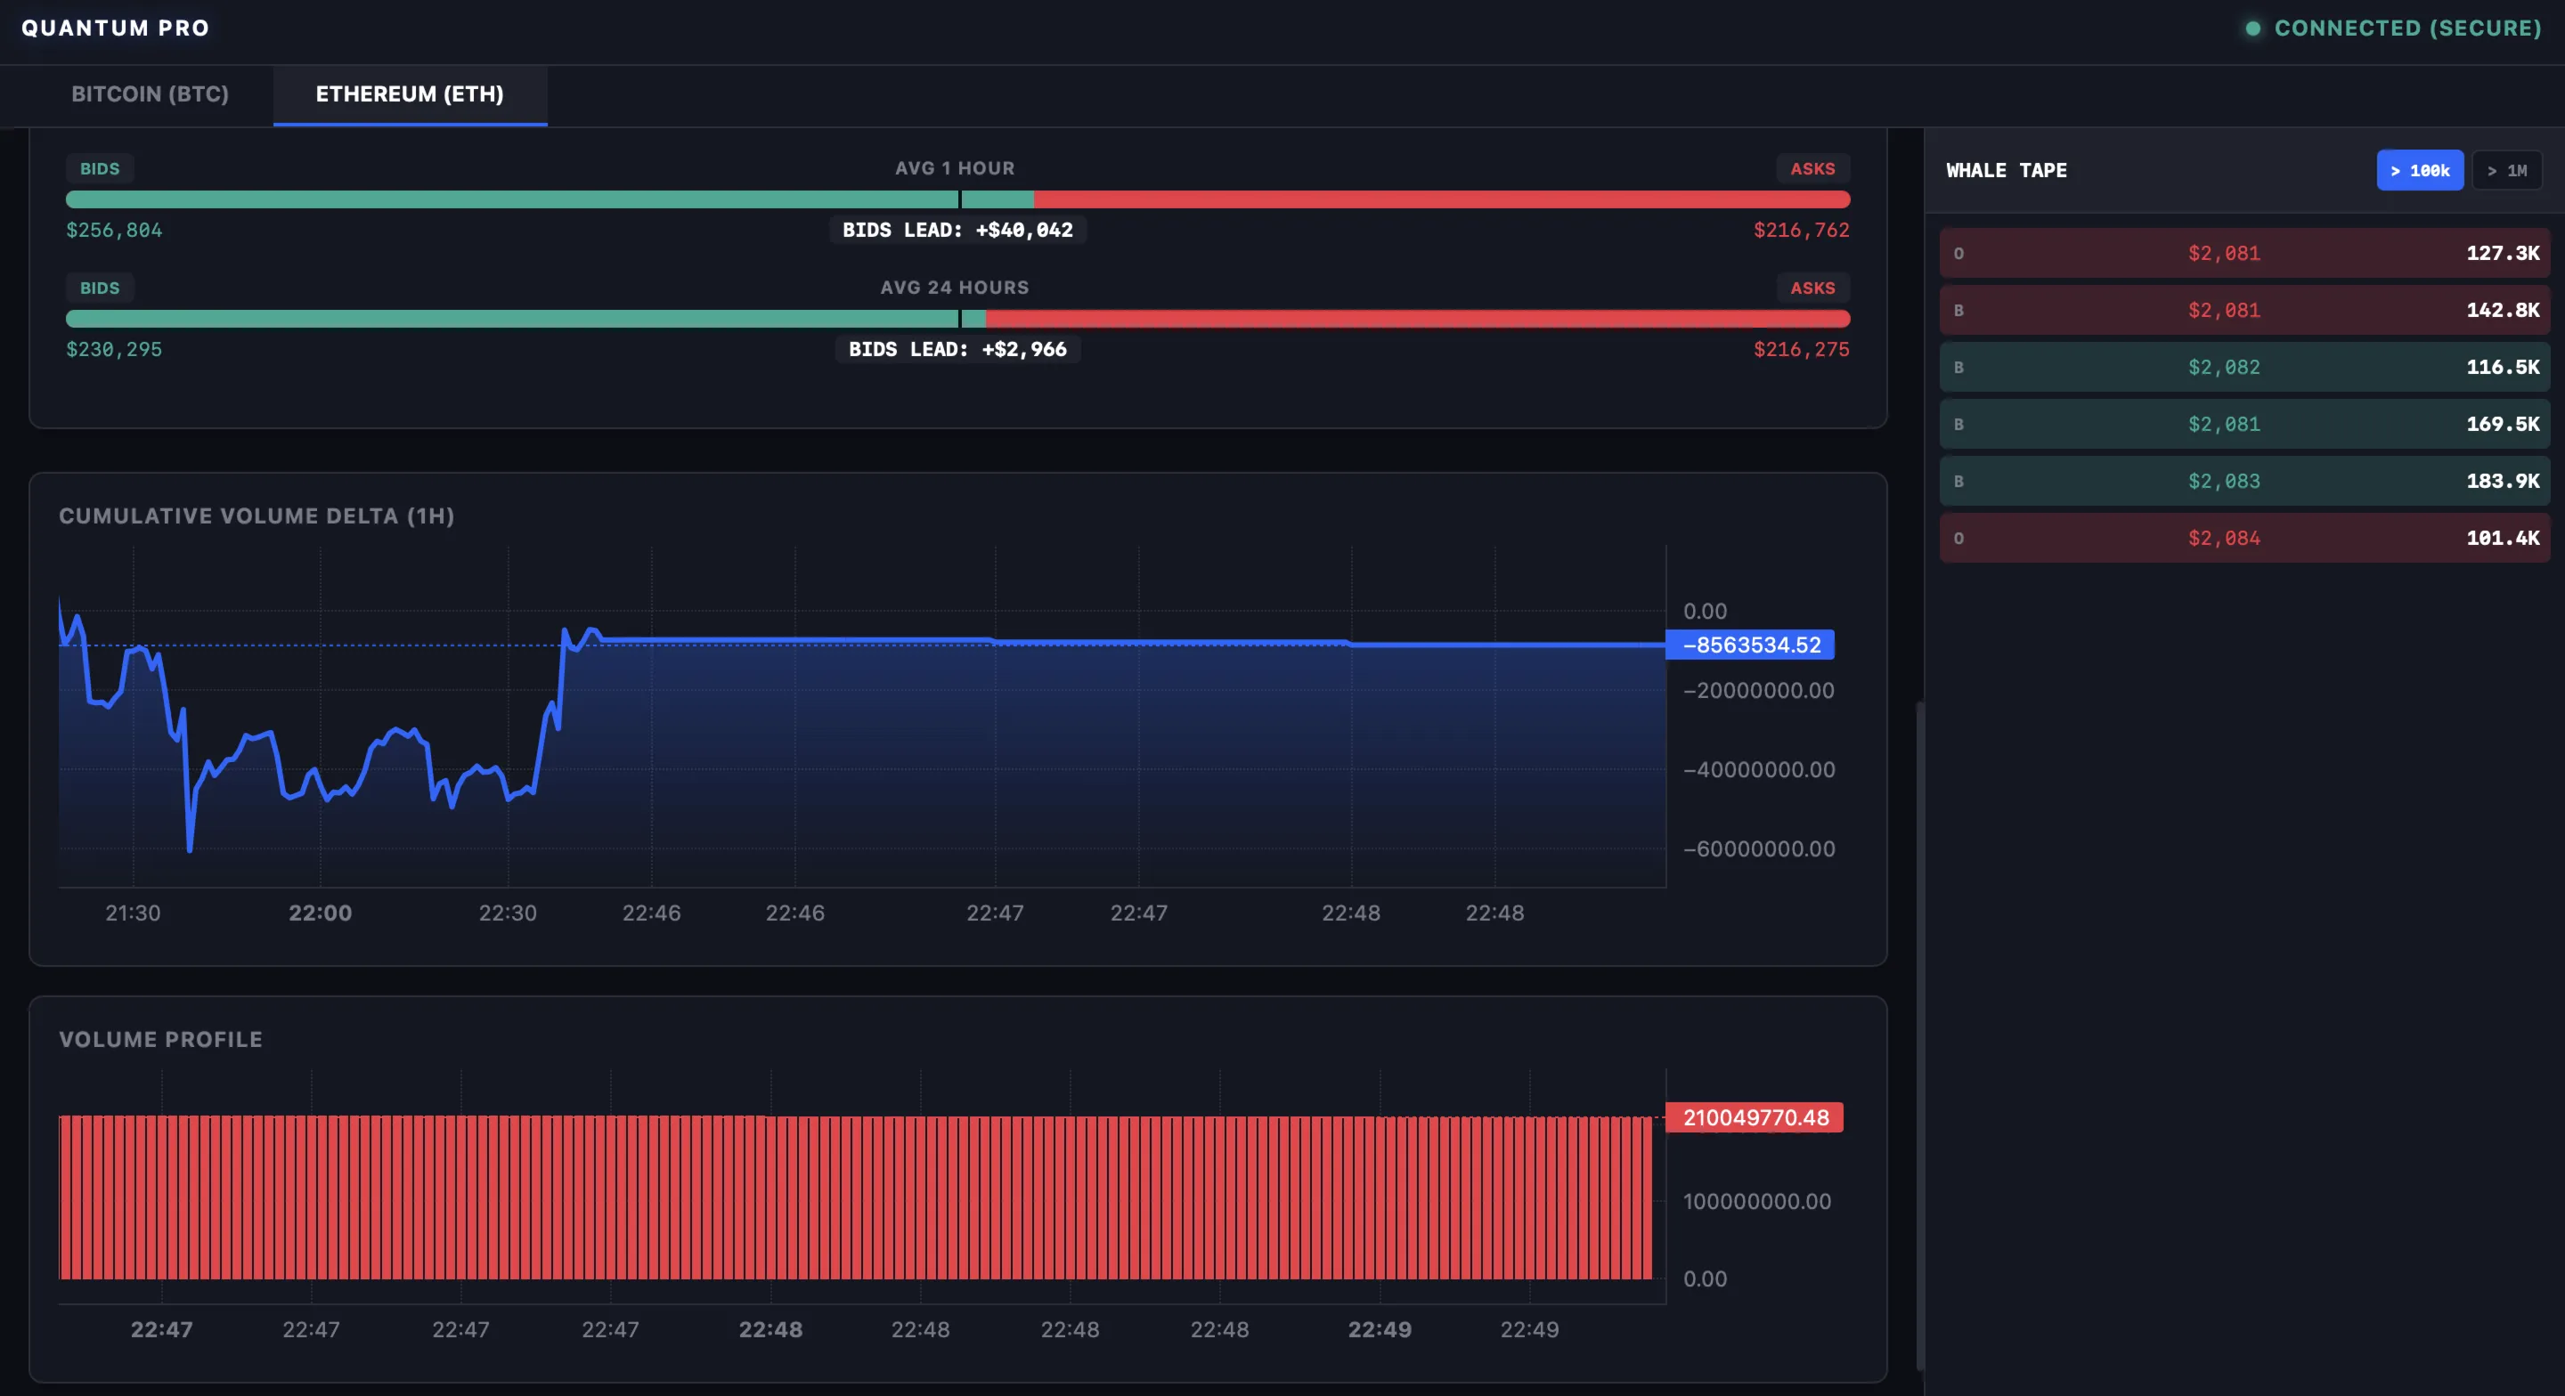Click the Avg 24 Hours bid/ask ratio bar
Screen dimensions: 2565x1396
click(957, 319)
